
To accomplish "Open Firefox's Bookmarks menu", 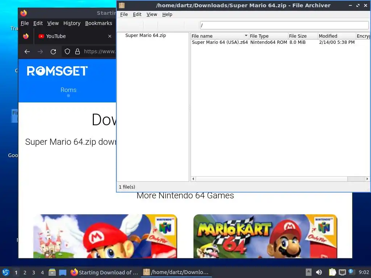I will coord(99,23).
